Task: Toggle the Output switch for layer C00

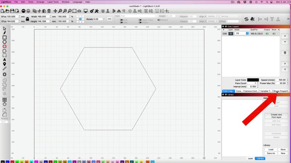Action: (x=267, y=34)
